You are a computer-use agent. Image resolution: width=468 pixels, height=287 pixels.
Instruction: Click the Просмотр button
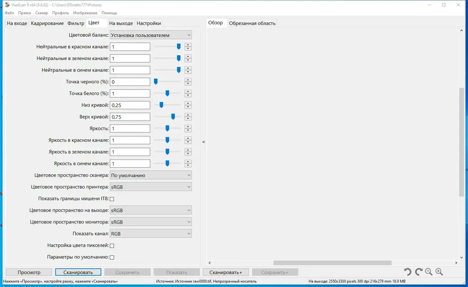tap(29, 272)
